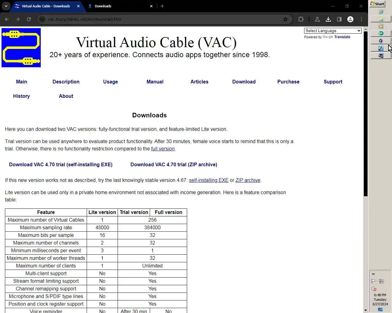Select the 'Maximum sampling rate' row label
The height and width of the screenshot is (313, 392).
46,227
